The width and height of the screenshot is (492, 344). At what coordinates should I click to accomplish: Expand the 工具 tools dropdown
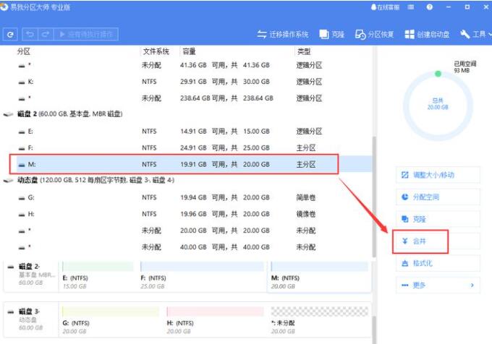tap(475, 35)
